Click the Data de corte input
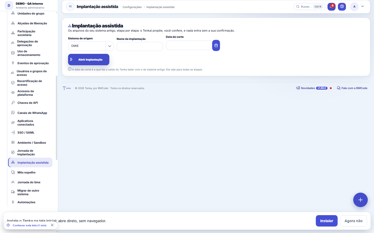Image resolution: width=374 pixels, height=233 pixels. [x=189, y=45]
